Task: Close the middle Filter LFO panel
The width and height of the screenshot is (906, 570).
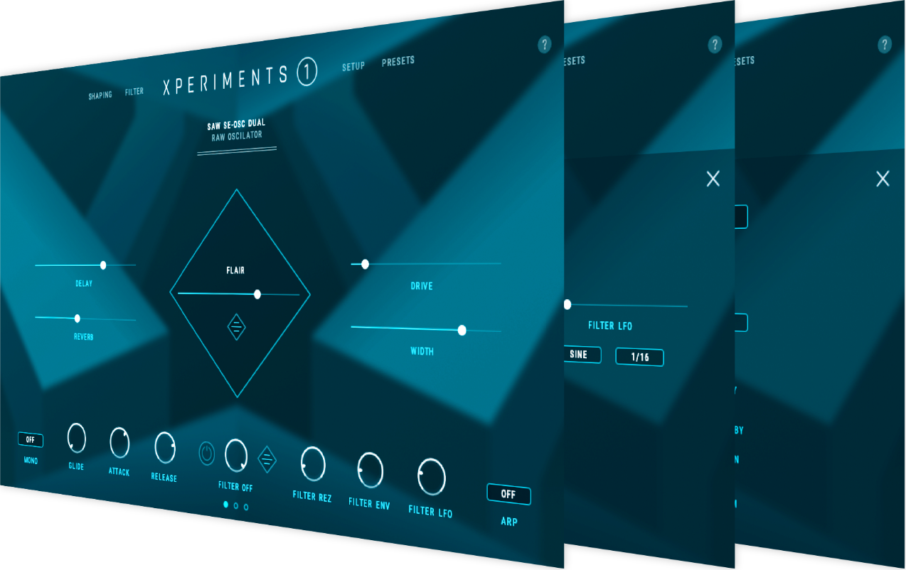Action: 713,178
